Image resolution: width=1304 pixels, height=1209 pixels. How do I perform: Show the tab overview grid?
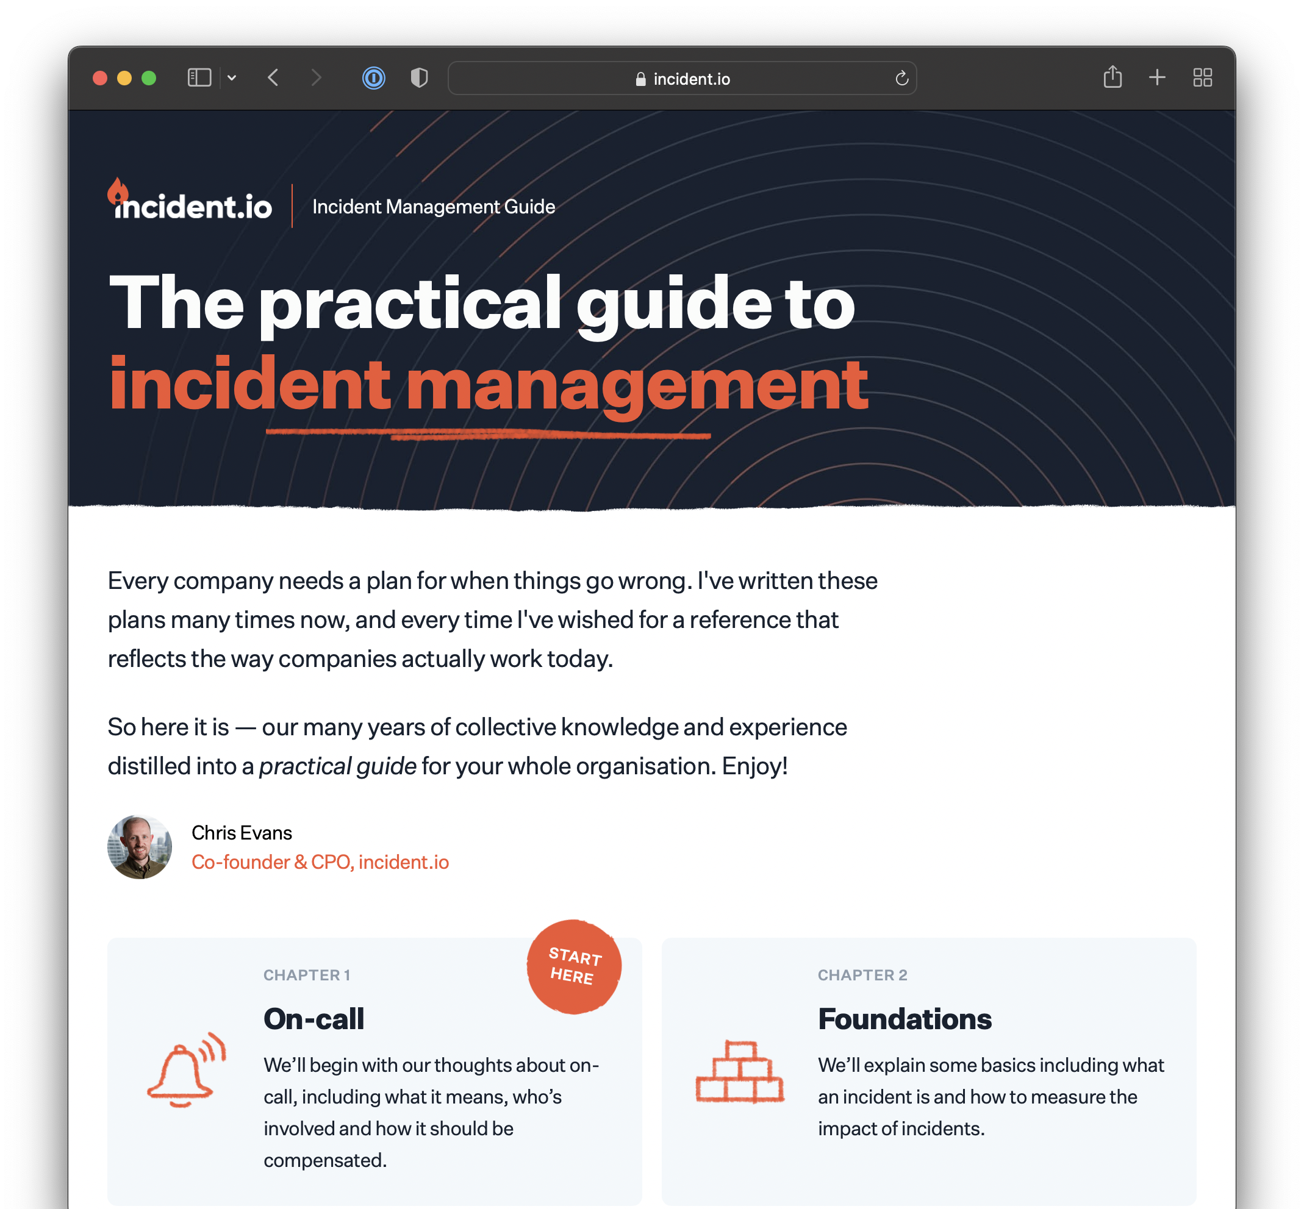1202,78
